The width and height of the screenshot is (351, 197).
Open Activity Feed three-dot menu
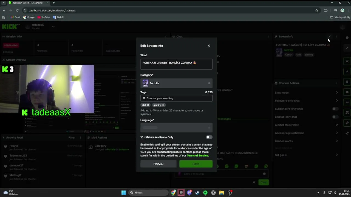81,138
